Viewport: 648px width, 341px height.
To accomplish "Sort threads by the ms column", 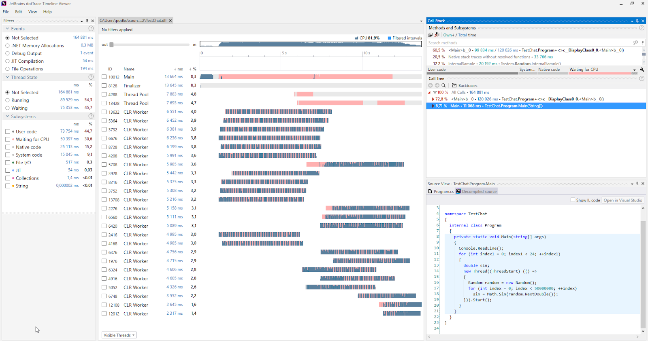I will coord(179,69).
